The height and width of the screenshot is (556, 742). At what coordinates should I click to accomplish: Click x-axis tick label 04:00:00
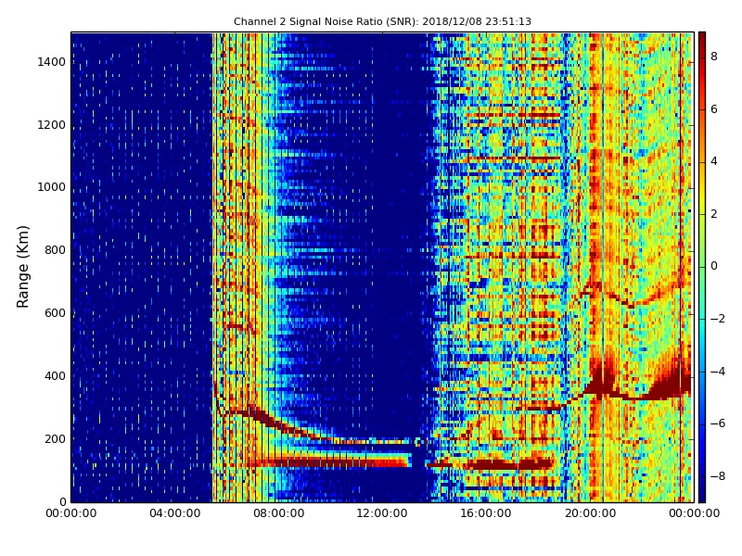pyautogui.click(x=175, y=513)
